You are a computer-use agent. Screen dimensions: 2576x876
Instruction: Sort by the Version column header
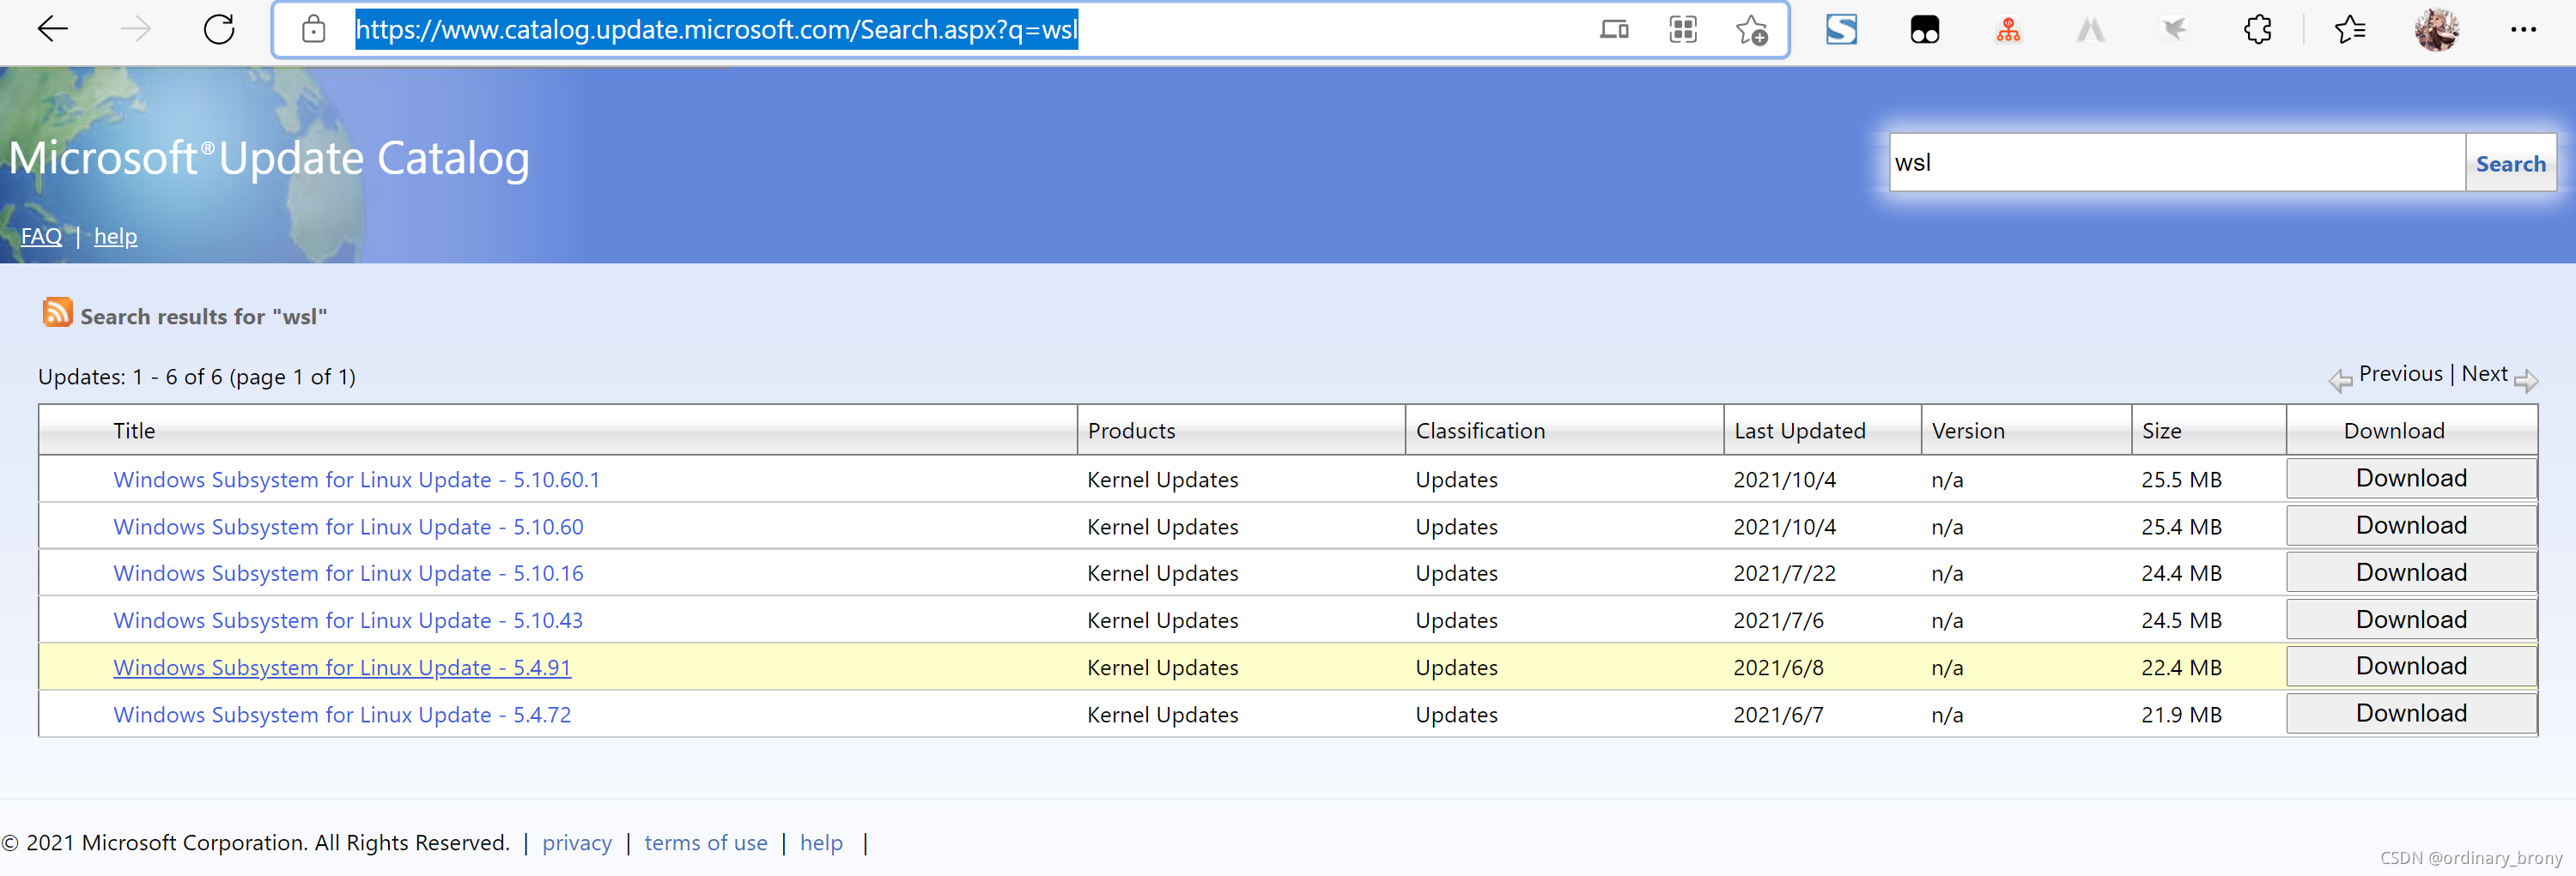coord(1967,431)
